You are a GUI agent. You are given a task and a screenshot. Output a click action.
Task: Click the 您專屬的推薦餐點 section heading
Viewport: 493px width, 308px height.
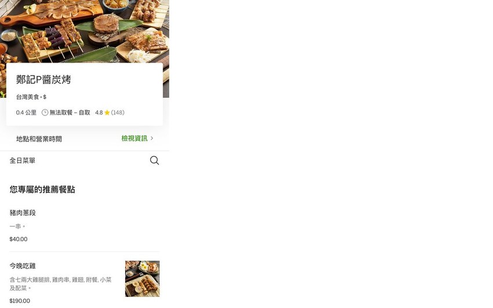click(42, 189)
